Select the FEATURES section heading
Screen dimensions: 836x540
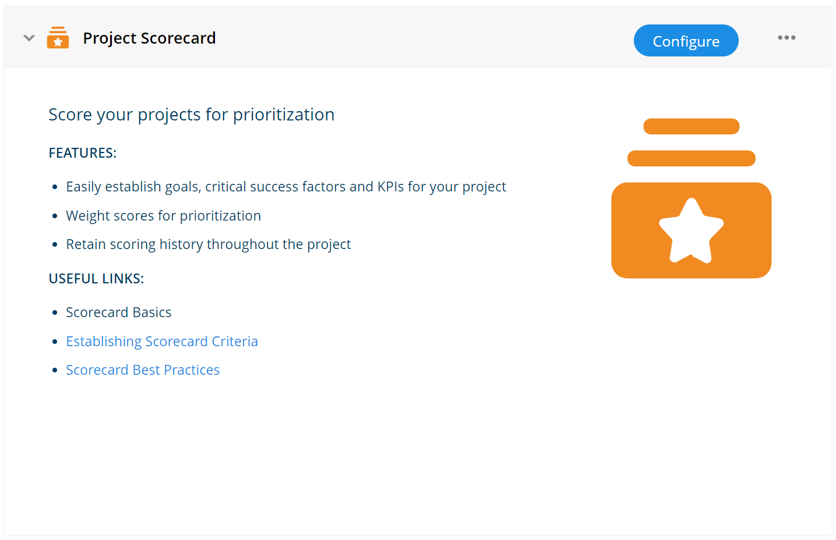tap(82, 152)
